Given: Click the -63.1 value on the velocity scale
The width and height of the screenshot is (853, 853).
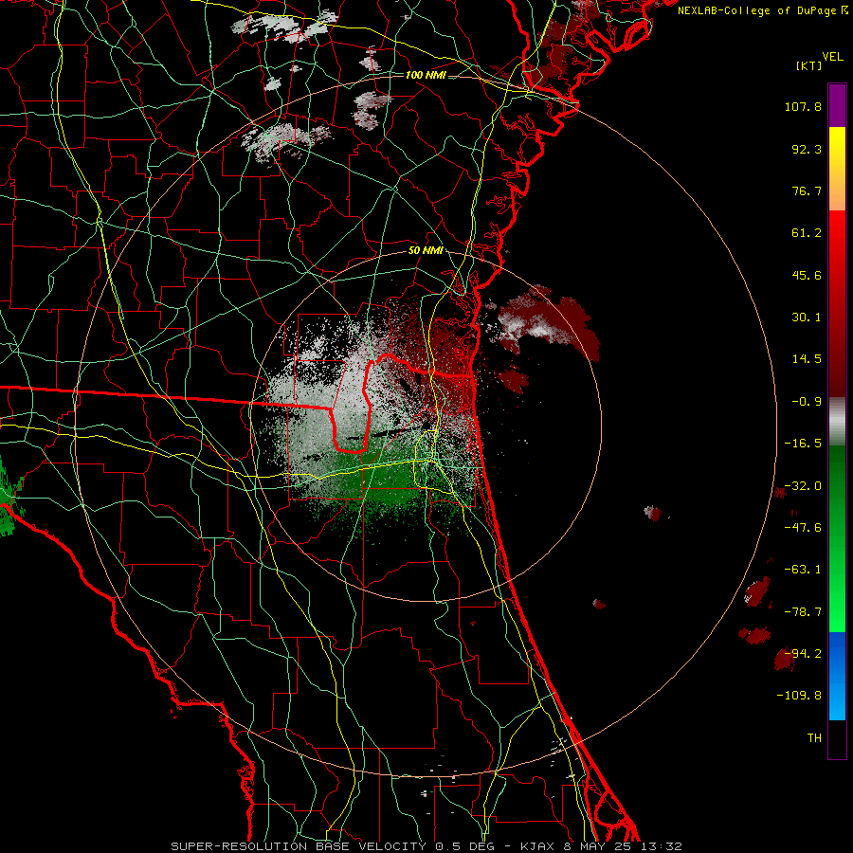Looking at the screenshot, I should 803,570.
